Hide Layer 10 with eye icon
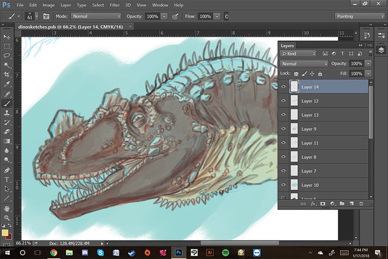 click(284, 185)
